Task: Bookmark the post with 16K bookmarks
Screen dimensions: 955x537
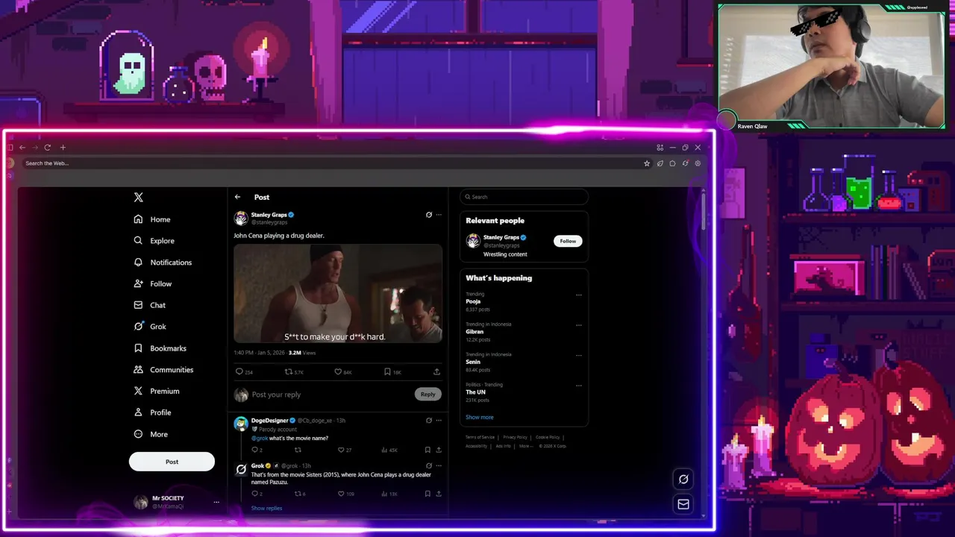Action: click(x=392, y=371)
